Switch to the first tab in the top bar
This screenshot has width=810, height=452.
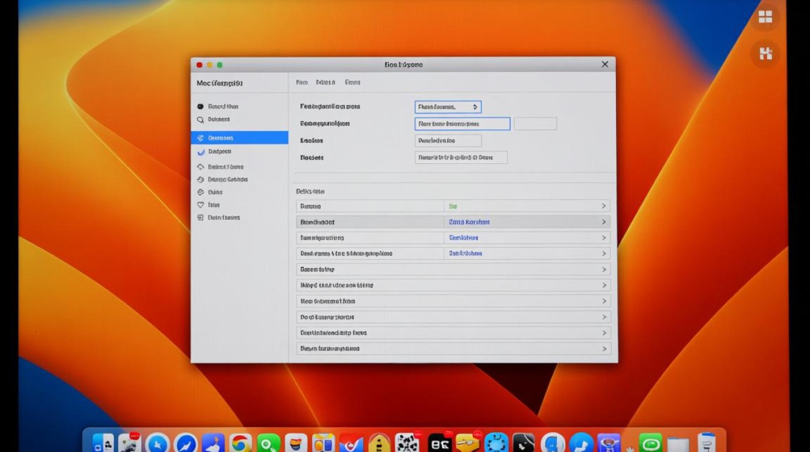click(302, 83)
